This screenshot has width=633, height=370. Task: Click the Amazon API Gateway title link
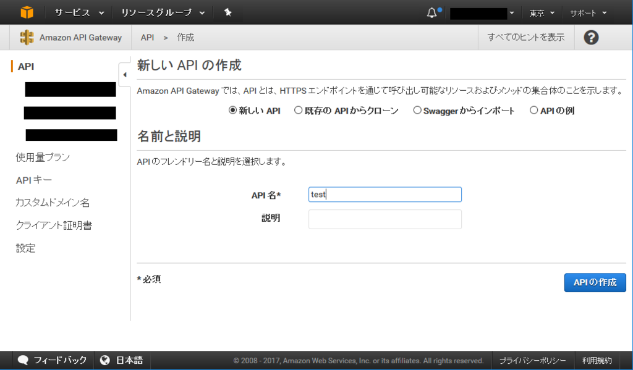[80, 38]
